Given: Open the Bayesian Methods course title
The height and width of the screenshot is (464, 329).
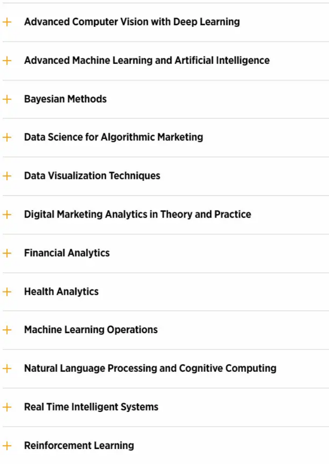Looking at the screenshot, I should (65, 99).
